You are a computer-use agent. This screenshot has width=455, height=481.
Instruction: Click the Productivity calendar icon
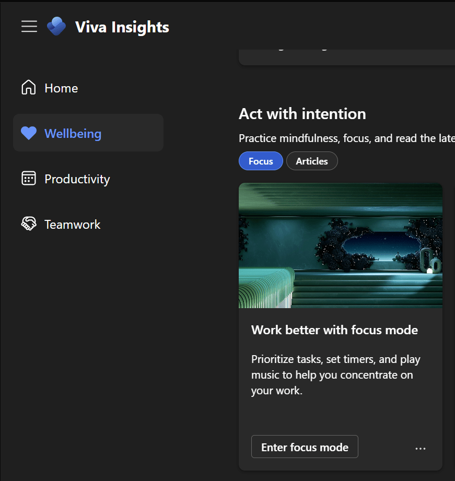click(x=28, y=179)
